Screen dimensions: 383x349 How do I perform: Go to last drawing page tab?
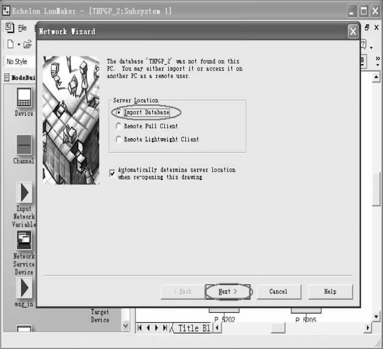coord(165,328)
